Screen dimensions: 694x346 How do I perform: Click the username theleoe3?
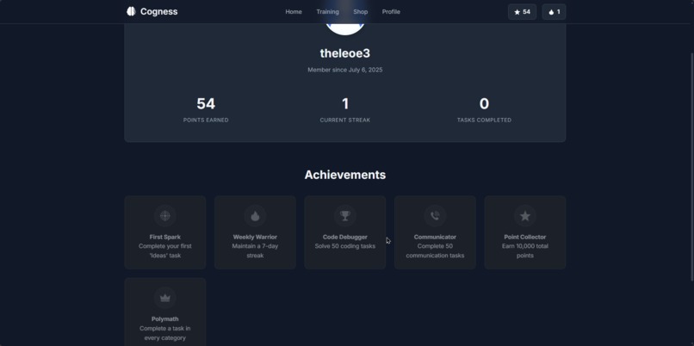click(x=344, y=53)
